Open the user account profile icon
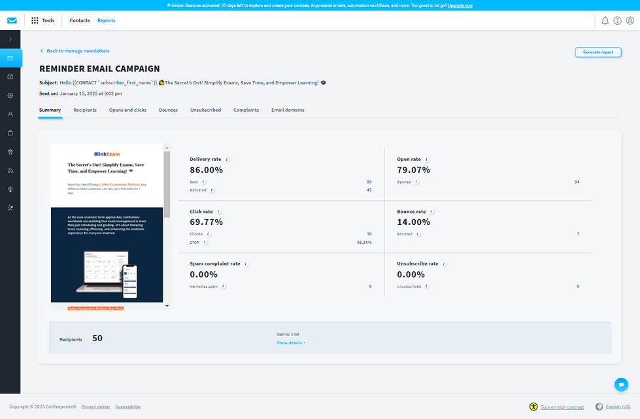 click(630, 20)
